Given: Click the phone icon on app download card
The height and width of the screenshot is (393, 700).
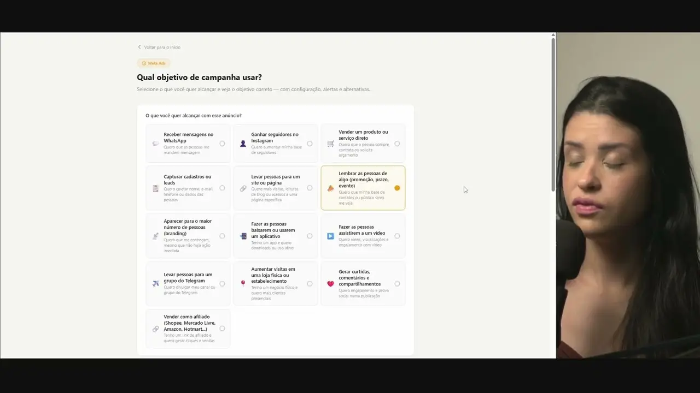Looking at the screenshot, I should coord(243,236).
